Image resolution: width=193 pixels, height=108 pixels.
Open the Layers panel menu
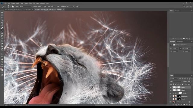click(x=192, y=75)
